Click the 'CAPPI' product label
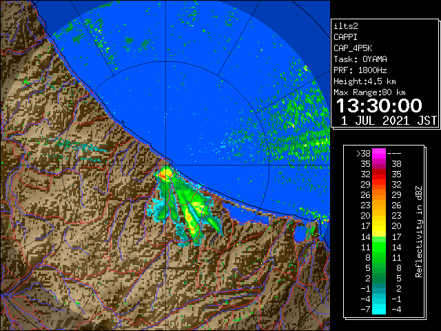The image size is (441, 331). (x=345, y=37)
